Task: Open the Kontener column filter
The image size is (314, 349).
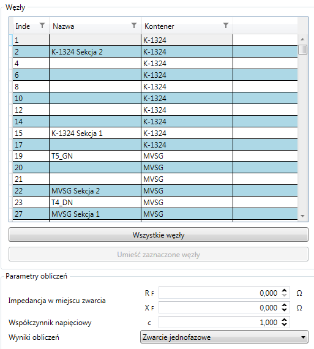Action: [226, 26]
